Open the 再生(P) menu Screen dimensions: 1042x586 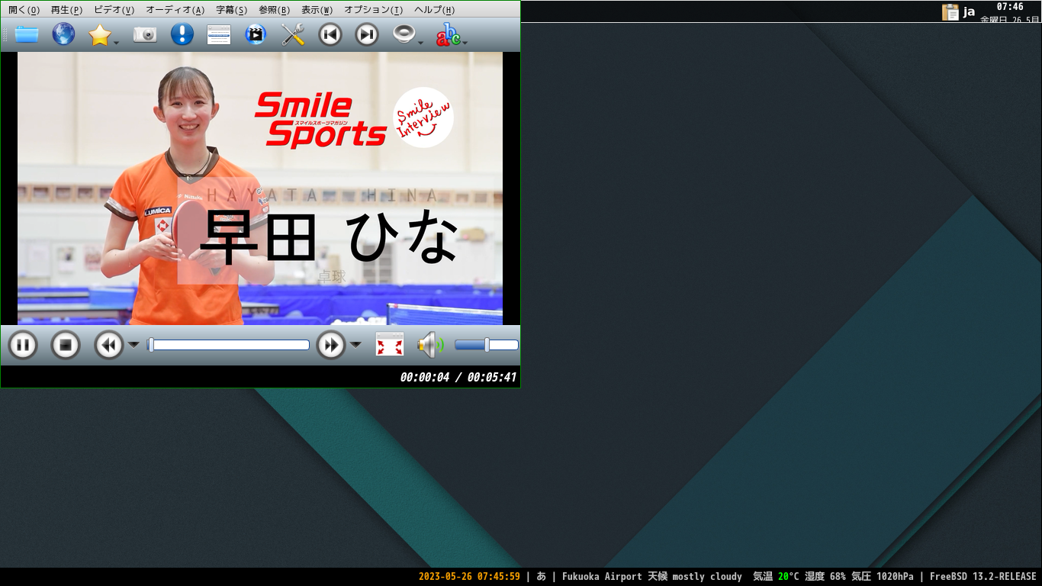pos(66,10)
